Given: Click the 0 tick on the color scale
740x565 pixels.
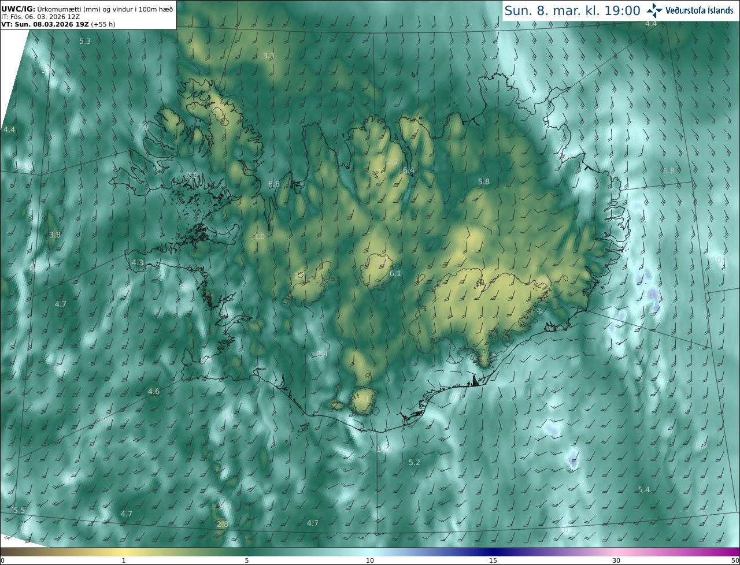Looking at the screenshot, I should pyautogui.click(x=2, y=560).
